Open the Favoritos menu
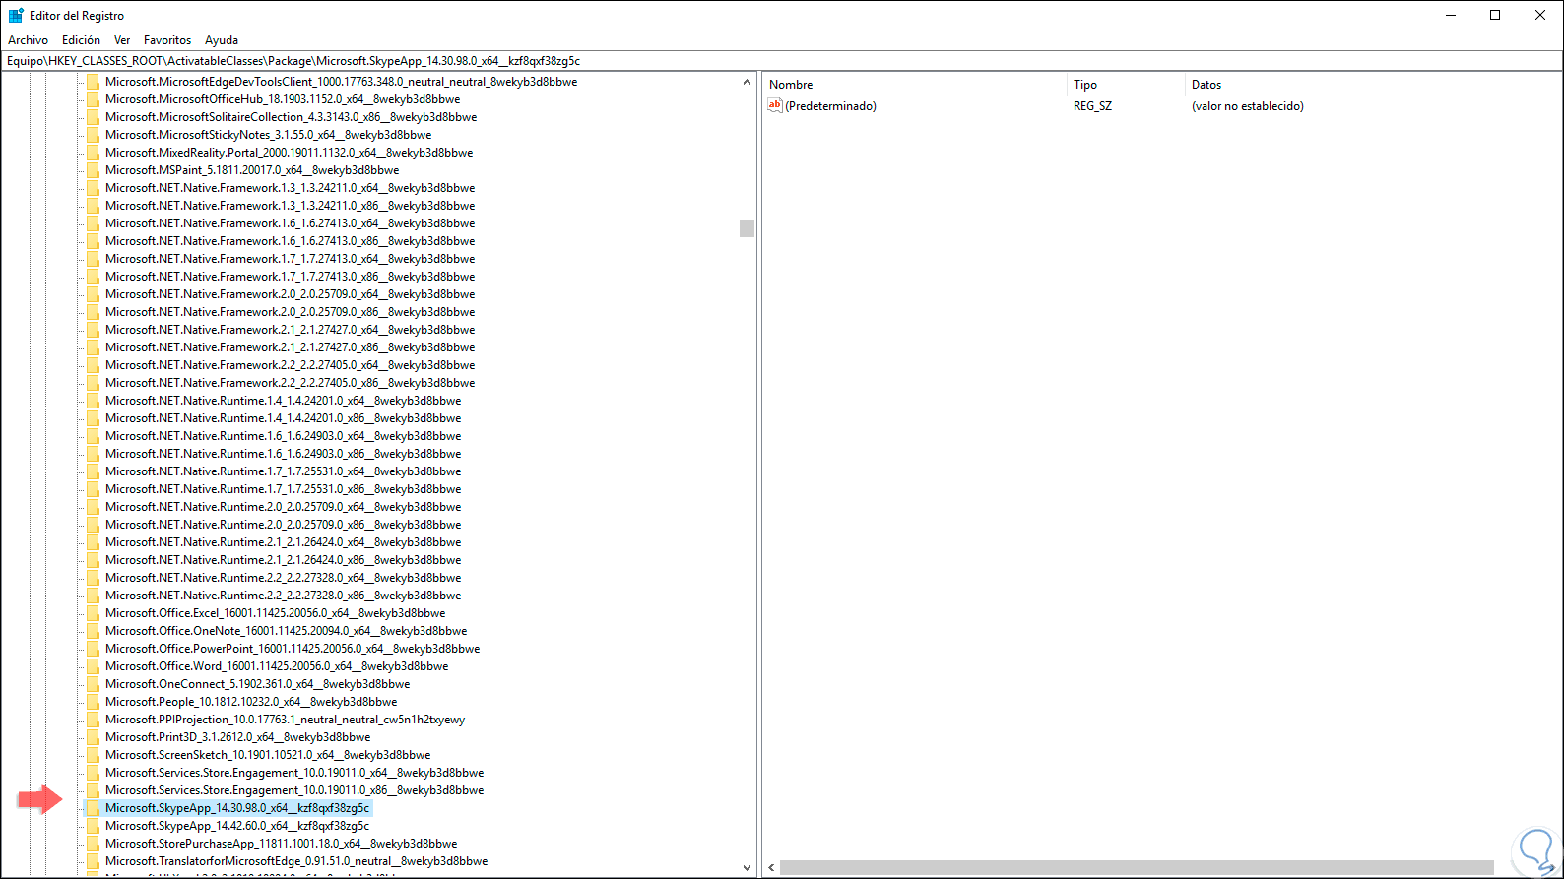Viewport: 1564px width, 879px height. click(x=167, y=40)
